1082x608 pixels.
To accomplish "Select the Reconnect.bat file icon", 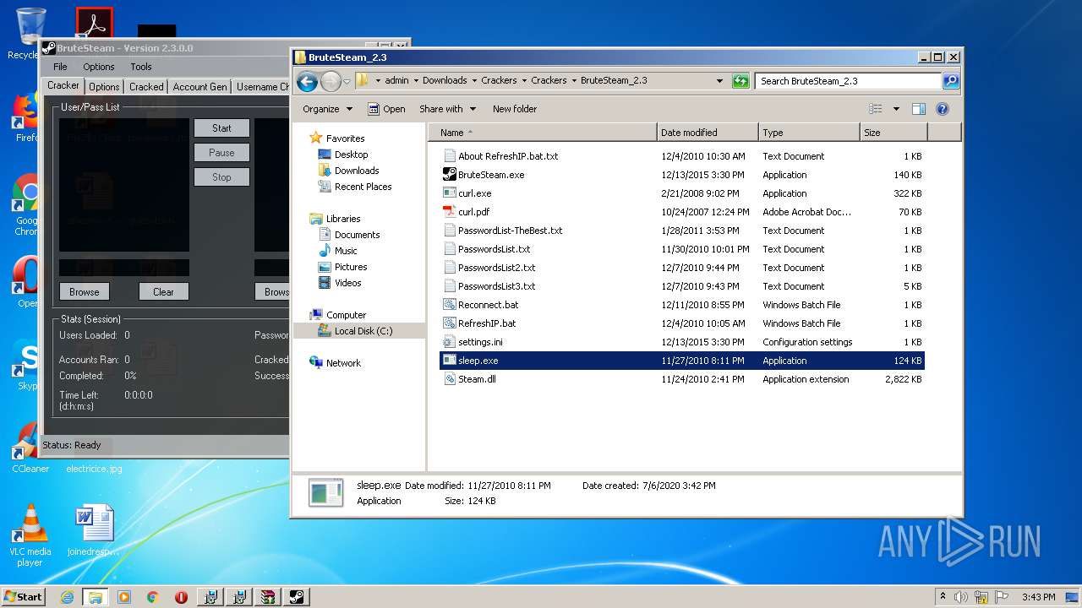I will [x=450, y=305].
